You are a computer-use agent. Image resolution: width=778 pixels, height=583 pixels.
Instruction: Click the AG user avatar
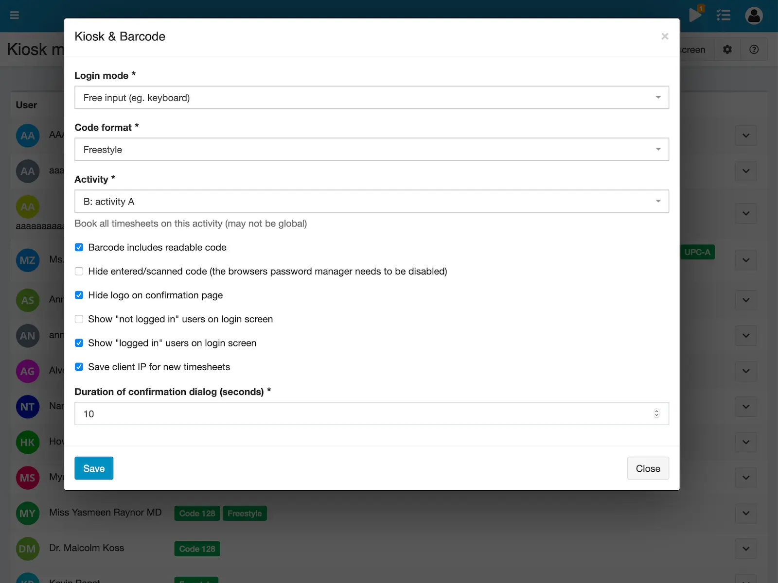pos(28,371)
